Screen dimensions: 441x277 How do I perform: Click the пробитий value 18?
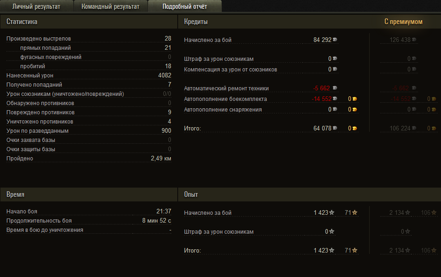168,66
